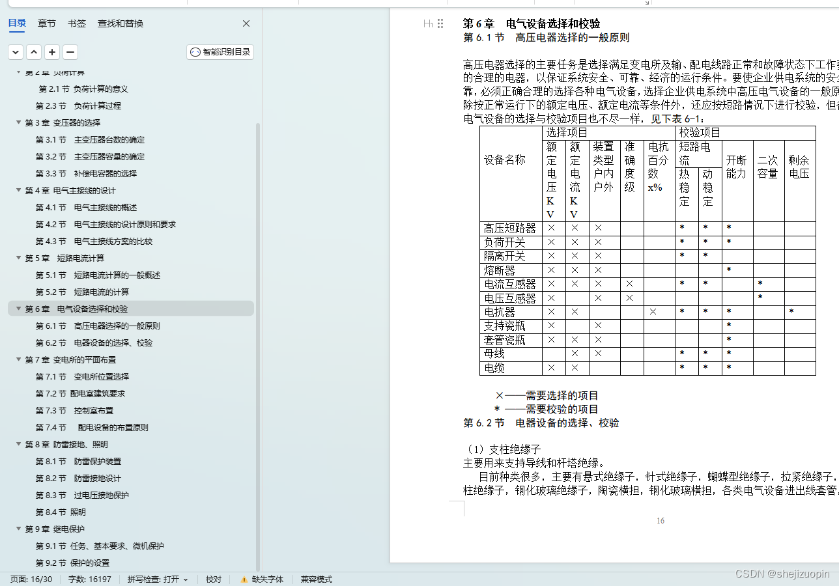This screenshot has height=586, width=839.
Task: Select 第6章 电气设备选择和校验 in outline
Action: click(x=76, y=309)
